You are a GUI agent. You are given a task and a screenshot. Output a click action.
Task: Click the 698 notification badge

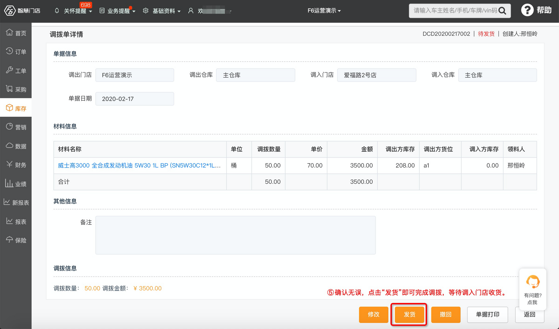(x=85, y=5)
